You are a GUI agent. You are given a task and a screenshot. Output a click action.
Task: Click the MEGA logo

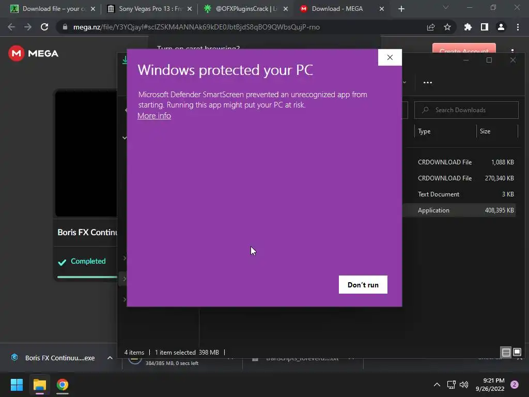pos(34,53)
